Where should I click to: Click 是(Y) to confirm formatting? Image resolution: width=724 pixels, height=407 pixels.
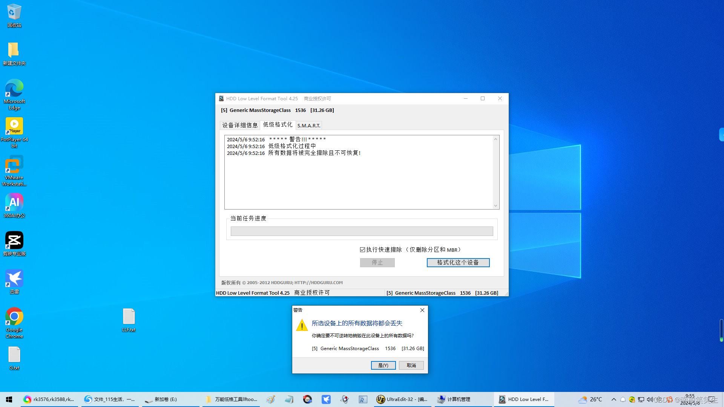tap(383, 365)
